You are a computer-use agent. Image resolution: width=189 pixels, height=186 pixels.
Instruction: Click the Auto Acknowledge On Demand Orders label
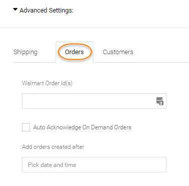coord(82,127)
